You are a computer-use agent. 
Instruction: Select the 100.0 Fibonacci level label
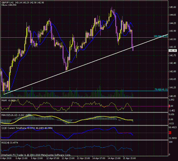[x=161, y=36]
